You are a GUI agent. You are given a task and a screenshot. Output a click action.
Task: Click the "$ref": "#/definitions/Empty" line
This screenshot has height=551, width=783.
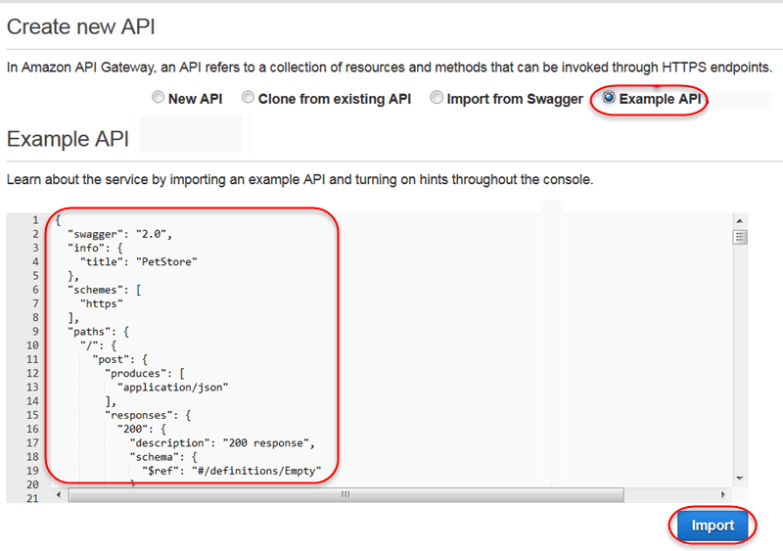pos(232,471)
